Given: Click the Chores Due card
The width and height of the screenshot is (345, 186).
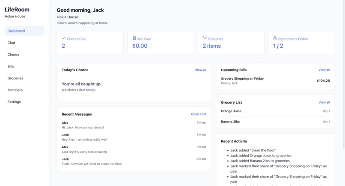Looking at the screenshot, I should click(90, 43).
